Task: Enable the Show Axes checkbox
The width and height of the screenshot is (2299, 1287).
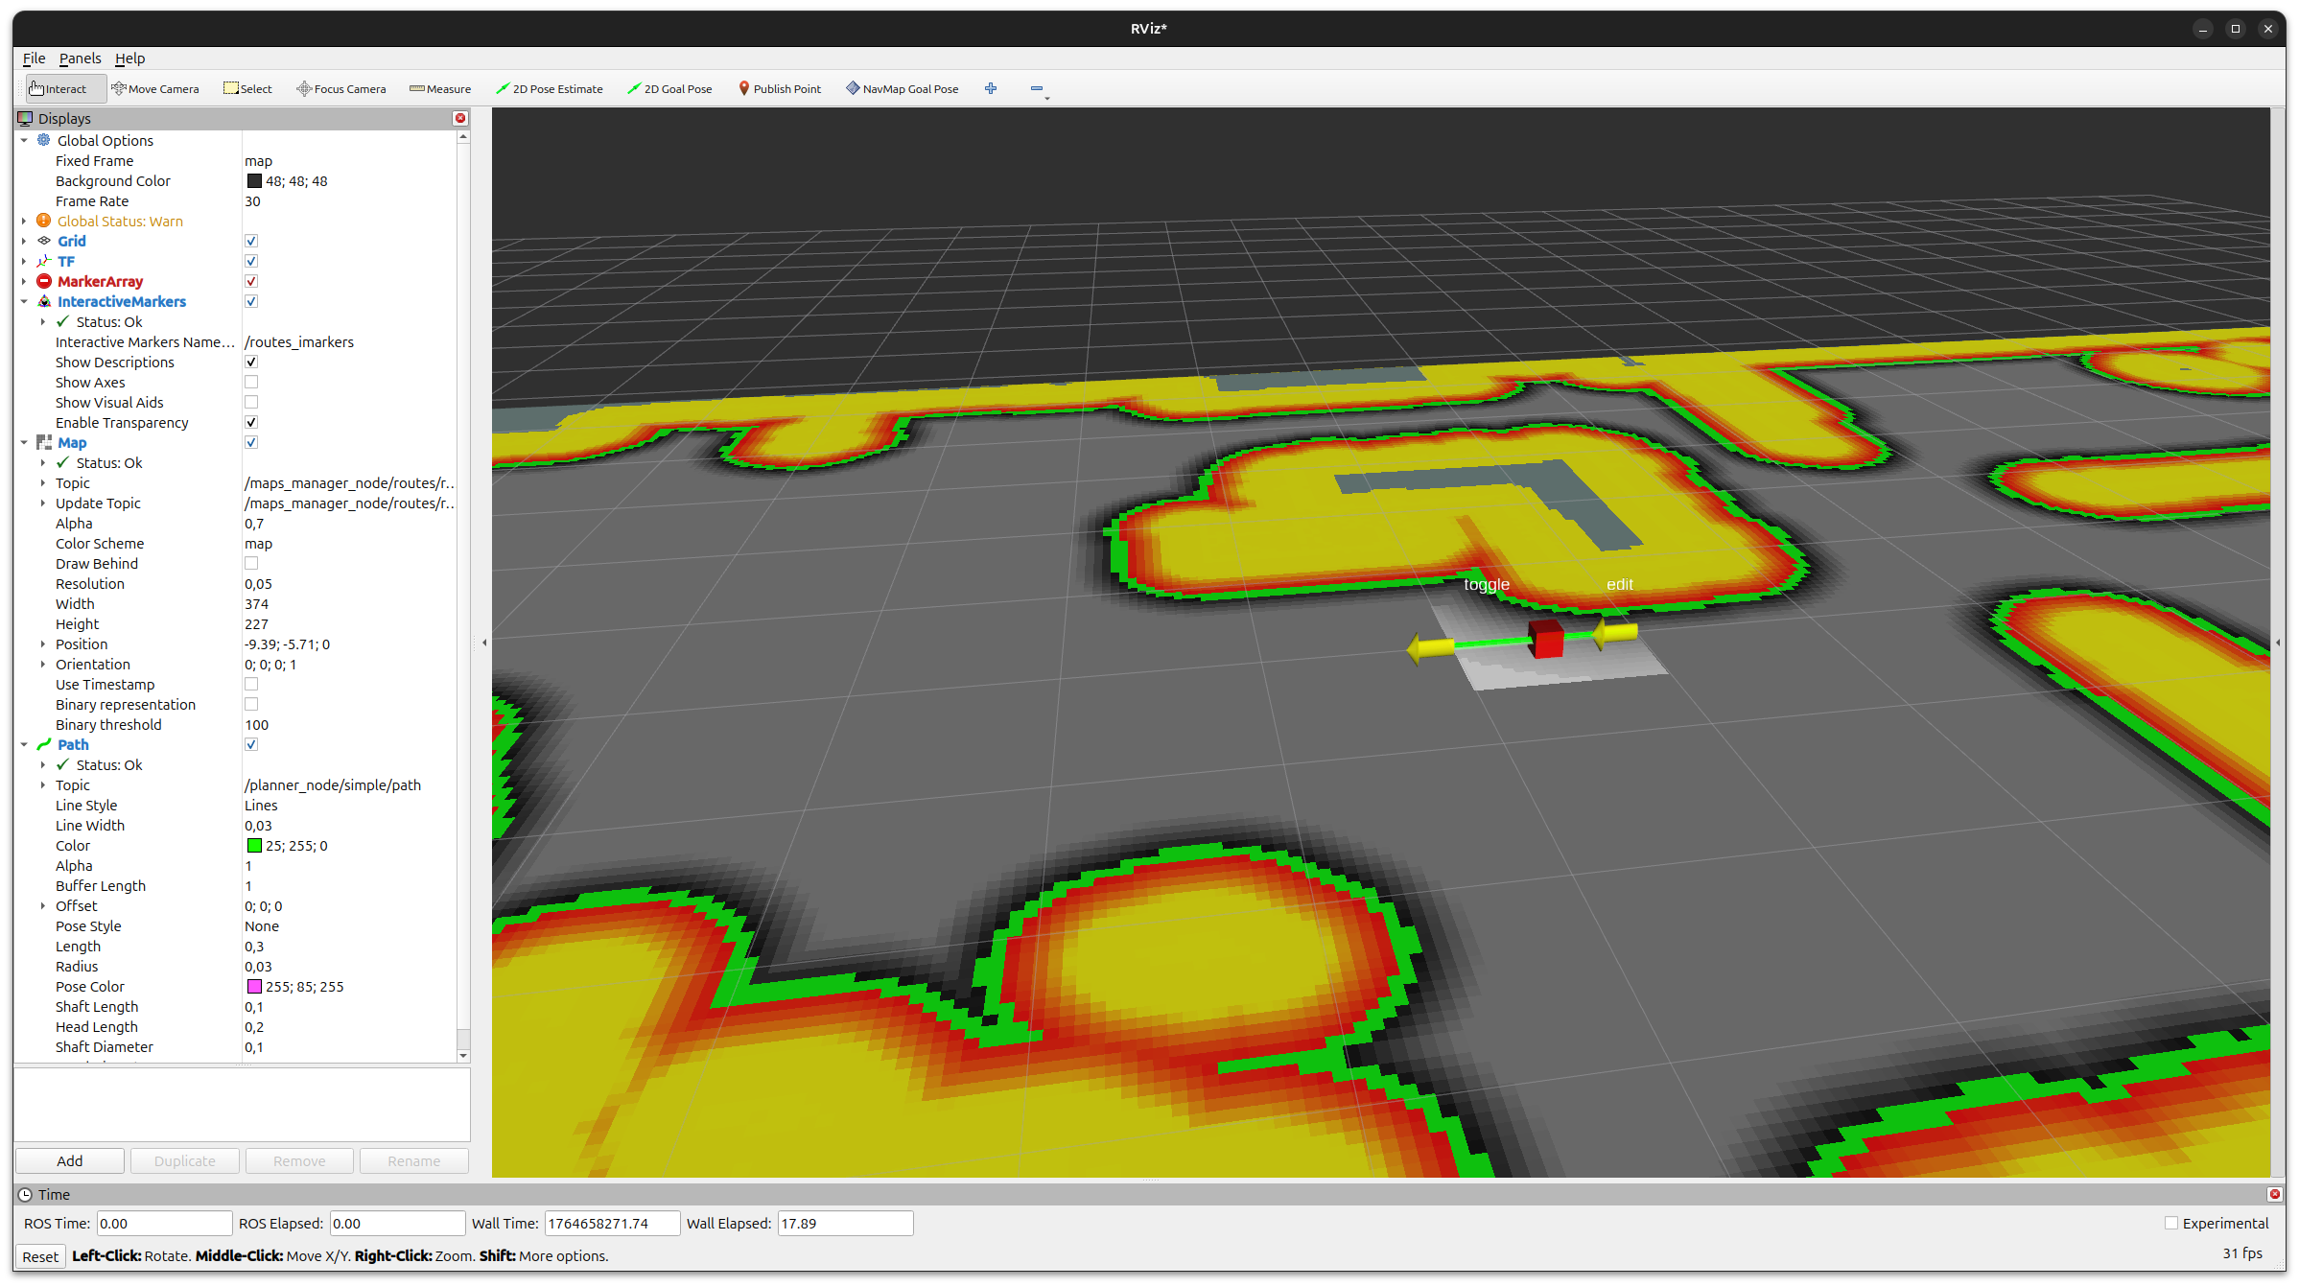Action: [x=251, y=383]
